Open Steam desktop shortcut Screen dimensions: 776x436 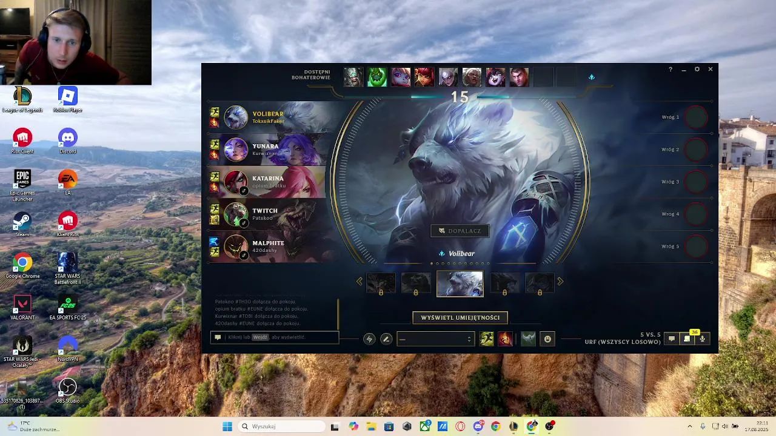[x=22, y=224]
